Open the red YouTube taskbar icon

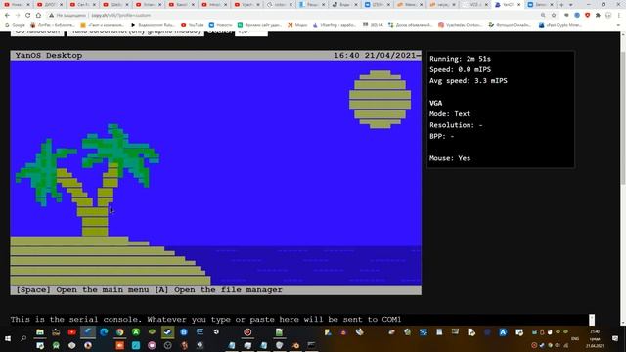71,332
